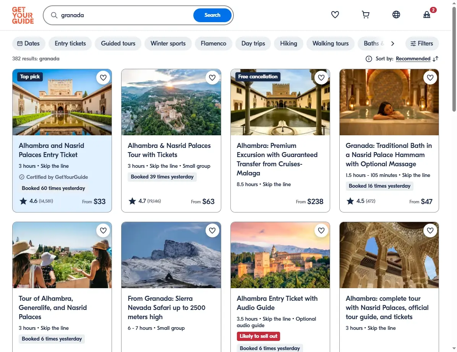The width and height of the screenshot is (457, 352).
Task: Open Alhambra Entry Ticket with Audio Guide title
Action: click(277, 303)
